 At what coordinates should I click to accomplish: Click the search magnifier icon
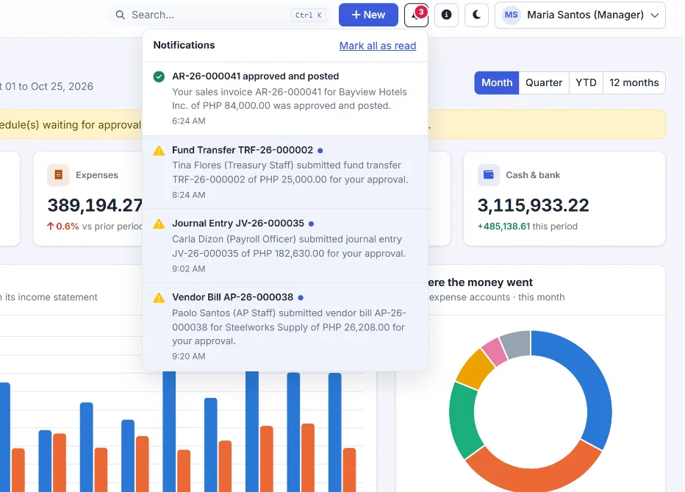pos(120,15)
